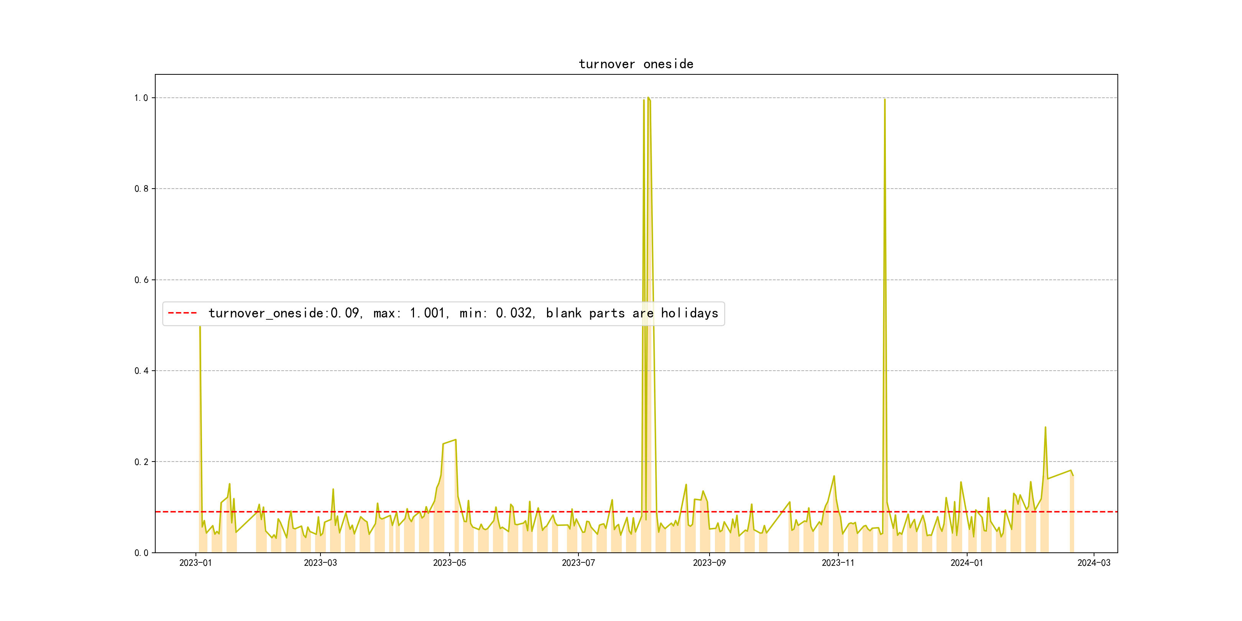The height and width of the screenshot is (621, 1242).
Task: Click the 2023-01 x-axis label
Action: click(x=195, y=563)
